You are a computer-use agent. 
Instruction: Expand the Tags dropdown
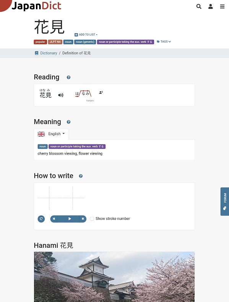164,42
